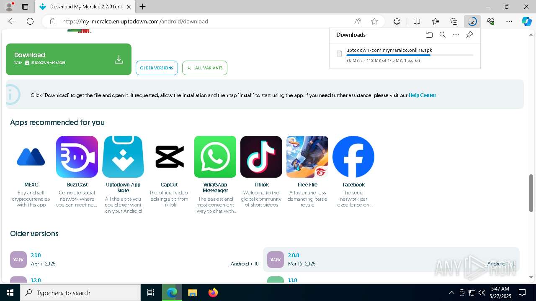This screenshot has height=301, width=536.
Task: Open browser Extensions icon
Action: coord(397,21)
